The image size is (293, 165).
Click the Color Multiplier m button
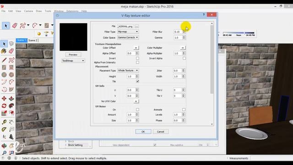[x=183, y=48]
